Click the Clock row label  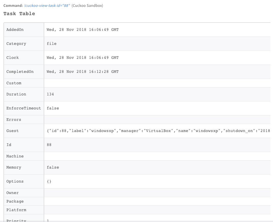point(13,58)
